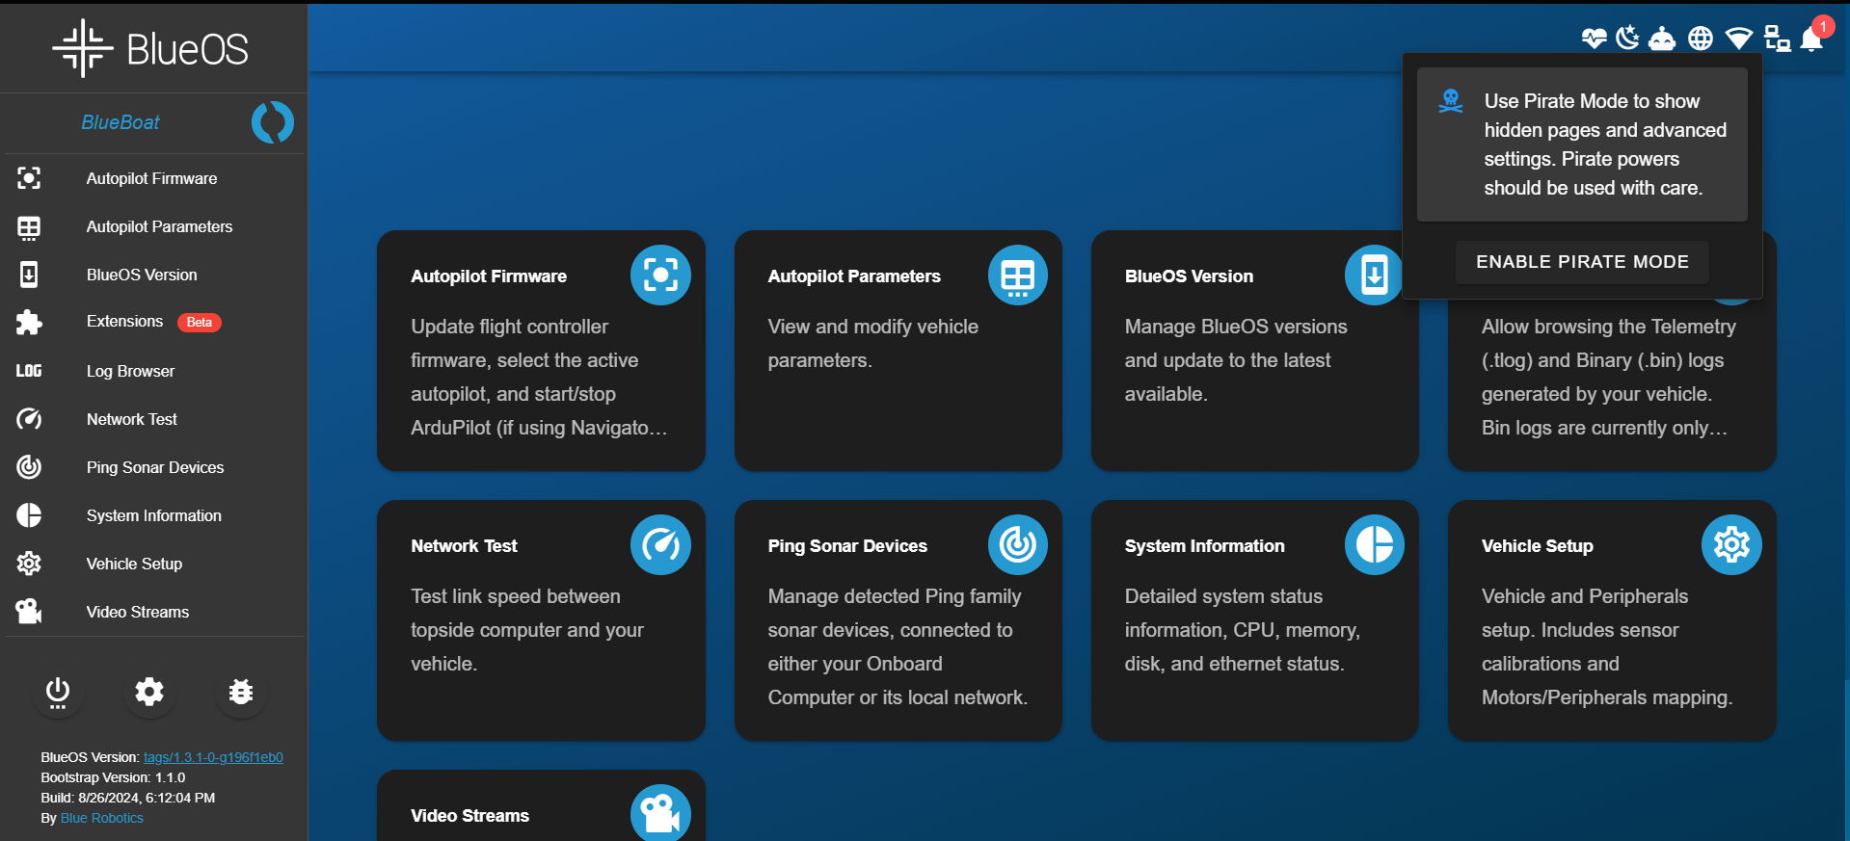The image size is (1850, 841).
Task: Click the Autopilot Firmware card's round icon
Action: coord(660,276)
